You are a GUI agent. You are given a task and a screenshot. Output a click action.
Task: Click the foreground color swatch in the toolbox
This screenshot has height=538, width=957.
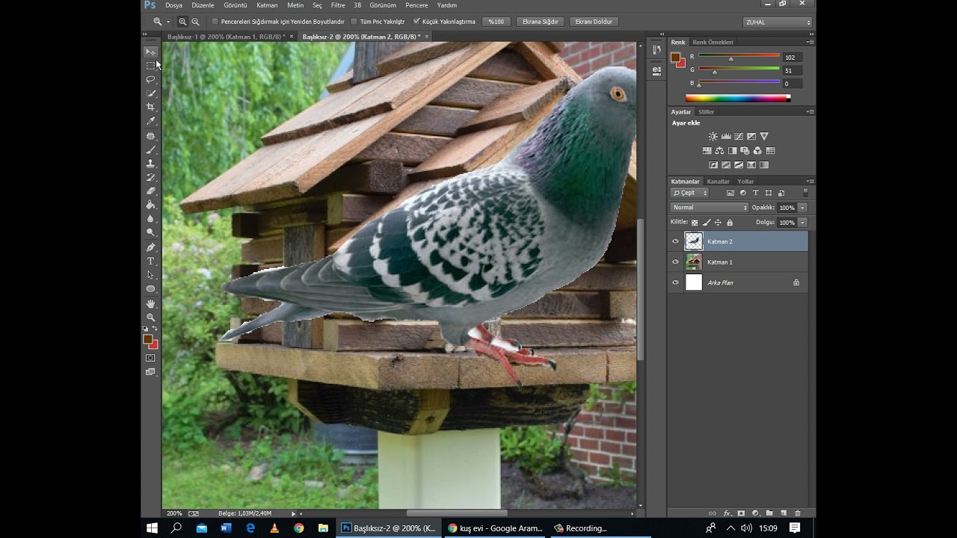pos(148,339)
